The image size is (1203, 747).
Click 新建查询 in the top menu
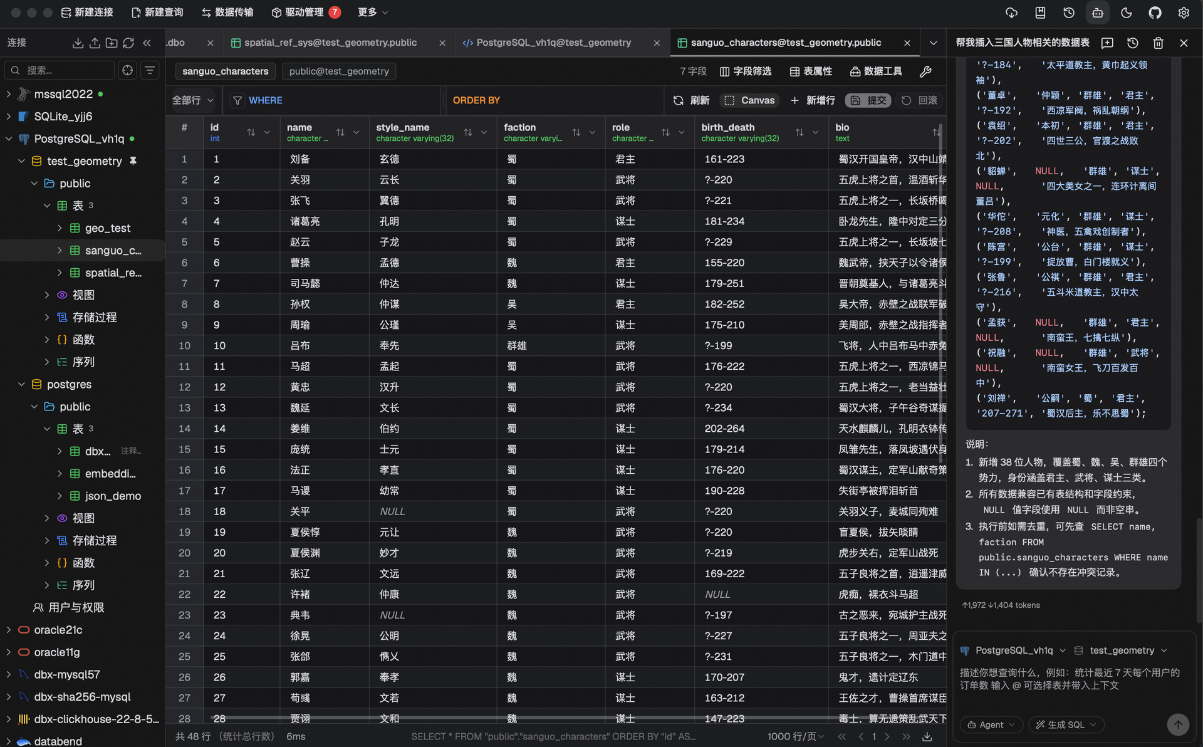[x=157, y=13]
